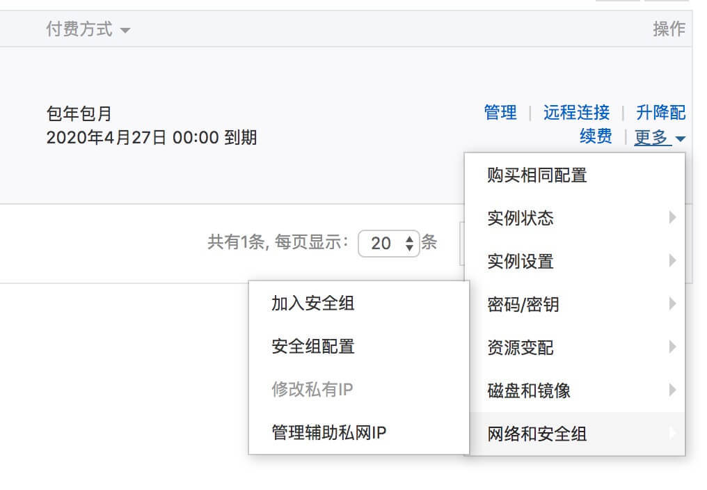Click the 操作 column header
Screen dimensions: 707x490
coord(669,29)
